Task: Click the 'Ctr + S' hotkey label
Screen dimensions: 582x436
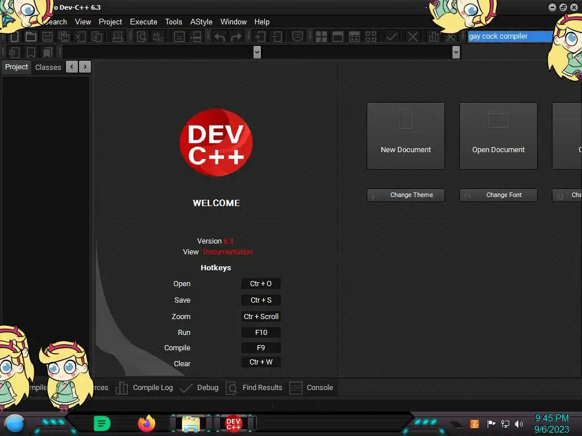Action: (261, 300)
